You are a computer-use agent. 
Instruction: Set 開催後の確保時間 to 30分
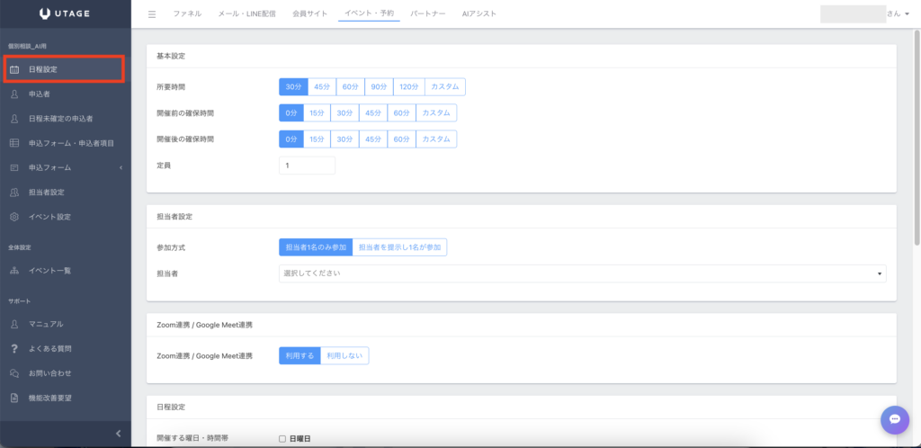[x=344, y=139]
